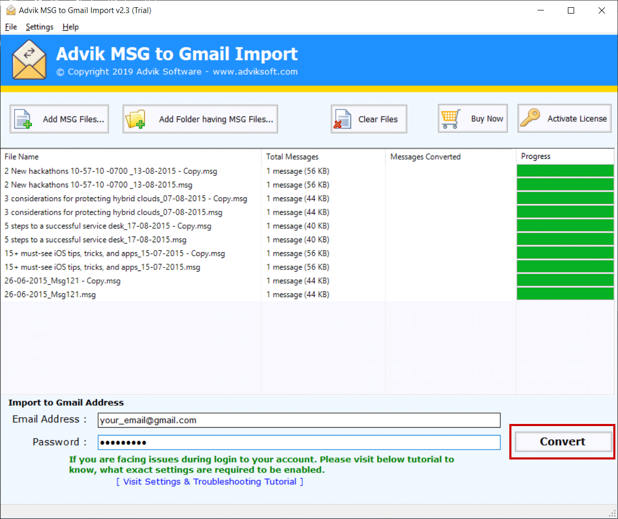
Task: Select '26-06-2015_Msg121 - Copy.msg' row
Action: click(62, 281)
